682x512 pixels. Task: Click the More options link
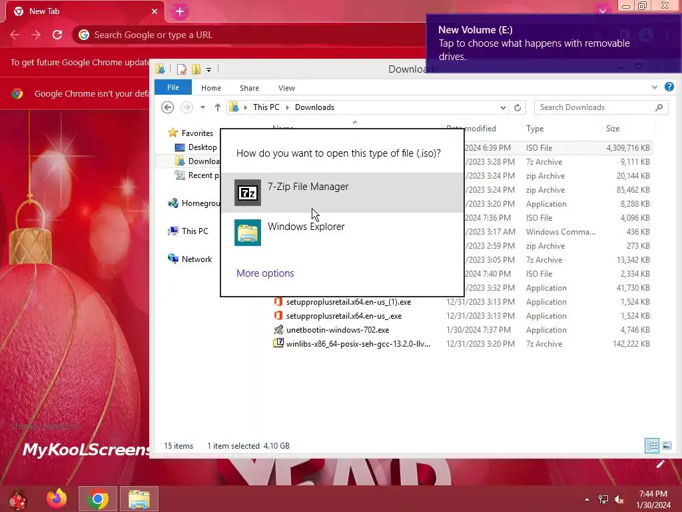265,273
